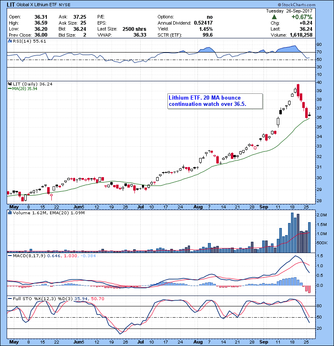Click the Options value no

click(x=210, y=17)
